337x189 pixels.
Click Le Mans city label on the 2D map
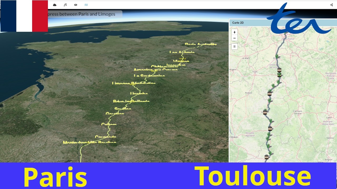(246, 58)
